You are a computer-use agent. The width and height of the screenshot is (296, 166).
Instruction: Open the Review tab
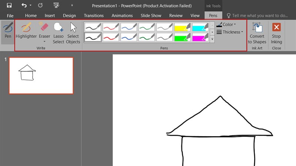[176, 15]
